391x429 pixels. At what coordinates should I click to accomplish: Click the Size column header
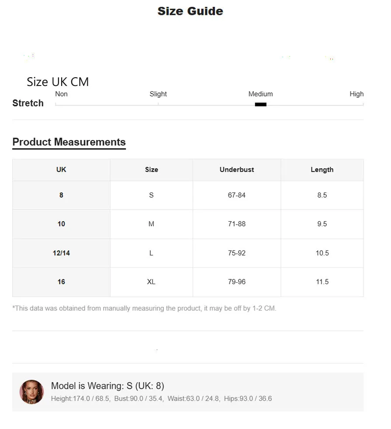click(152, 170)
